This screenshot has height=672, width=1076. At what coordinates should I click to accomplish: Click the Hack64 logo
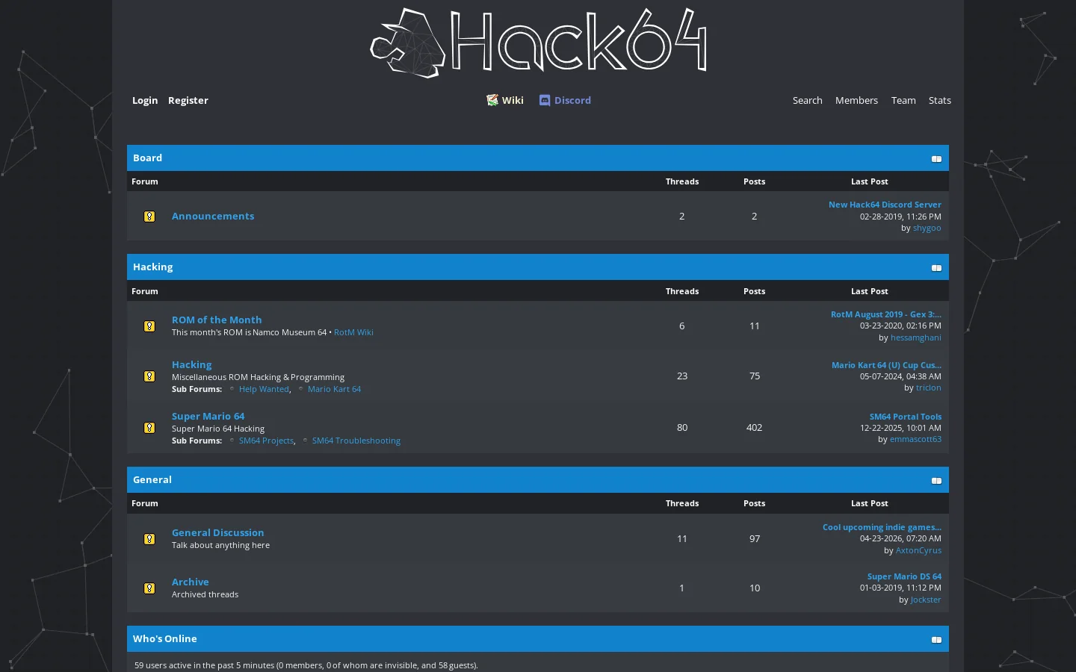pos(538,43)
